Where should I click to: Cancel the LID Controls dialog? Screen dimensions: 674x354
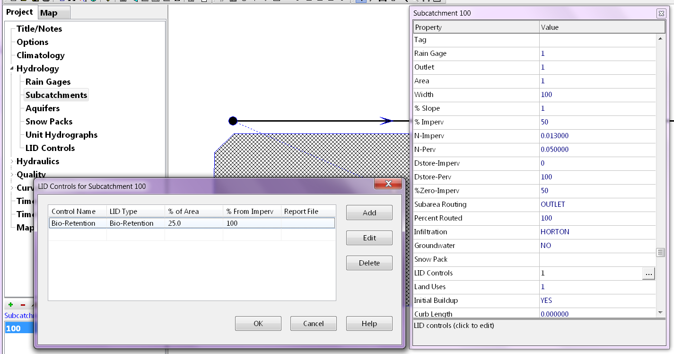pos(313,323)
